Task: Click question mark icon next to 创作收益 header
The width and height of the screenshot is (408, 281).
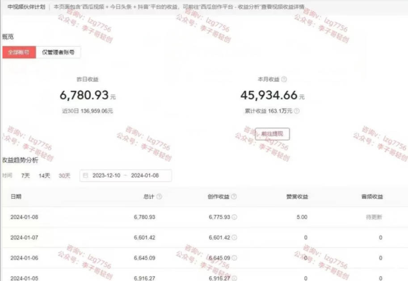Action: [234, 196]
